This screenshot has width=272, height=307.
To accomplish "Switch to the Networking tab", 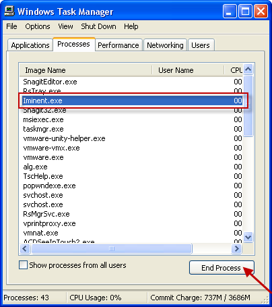I will 165,45.
